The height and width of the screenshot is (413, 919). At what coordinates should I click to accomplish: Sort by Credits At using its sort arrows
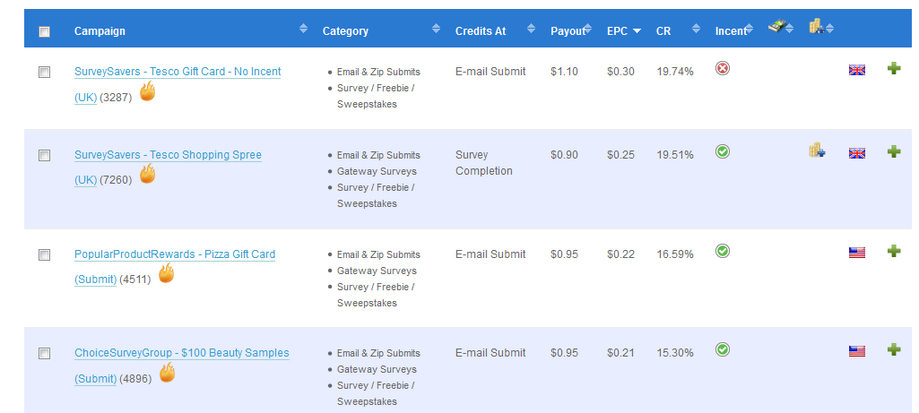pyautogui.click(x=531, y=28)
